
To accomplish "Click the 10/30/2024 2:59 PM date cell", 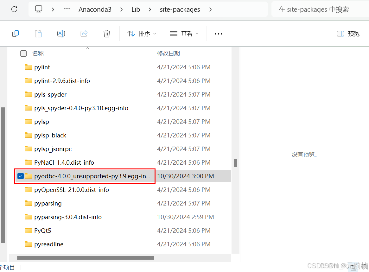I will [x=185, y=217].
